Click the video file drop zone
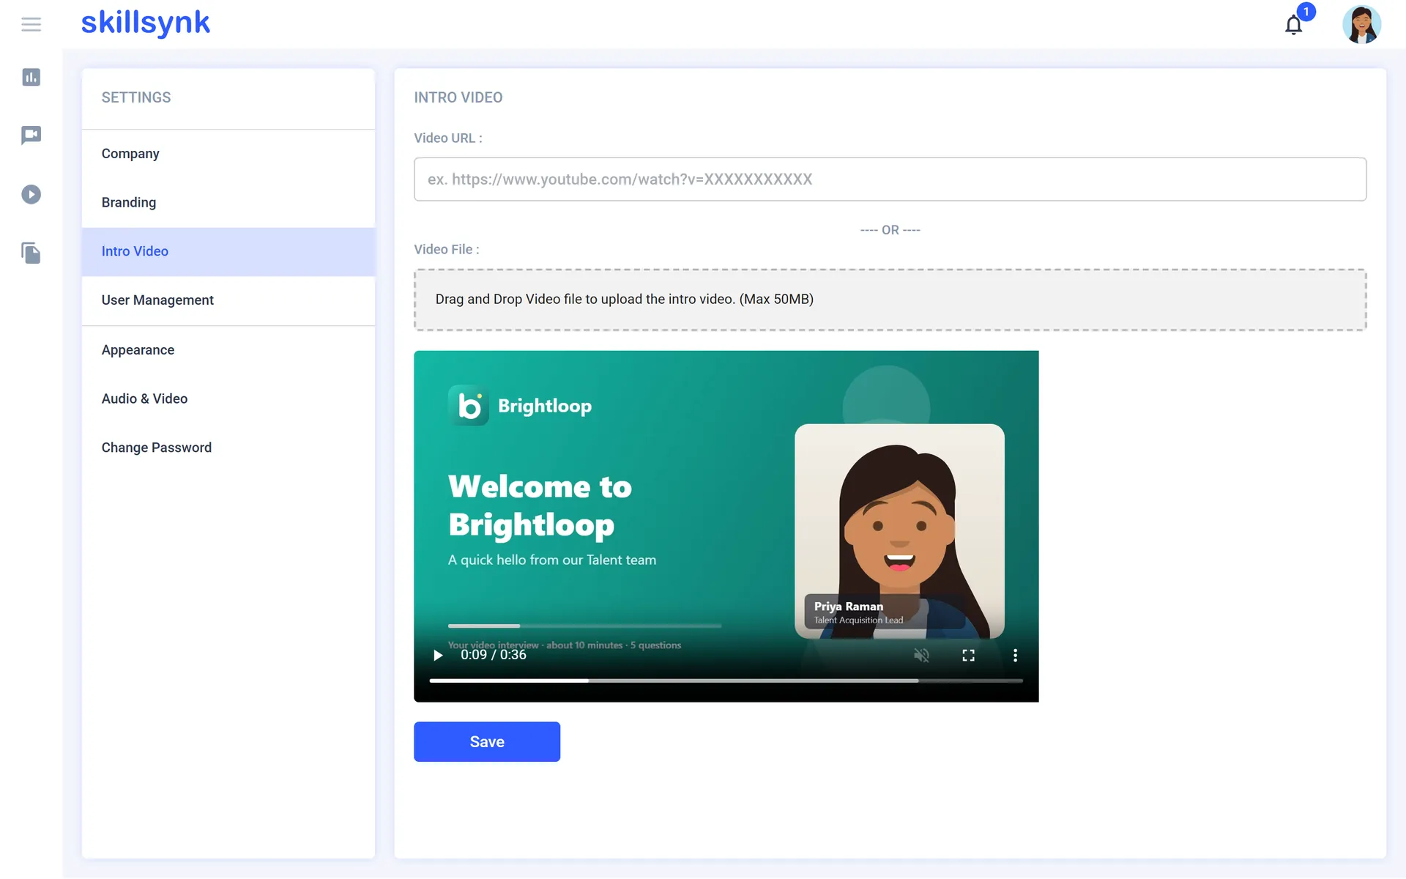The height and width of the screenshot is (879, 1406). 890,300
